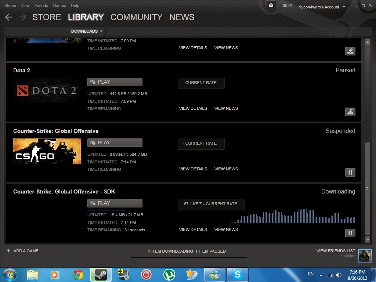View news for Counter-Strike: Global Offensive

point(226,169)
